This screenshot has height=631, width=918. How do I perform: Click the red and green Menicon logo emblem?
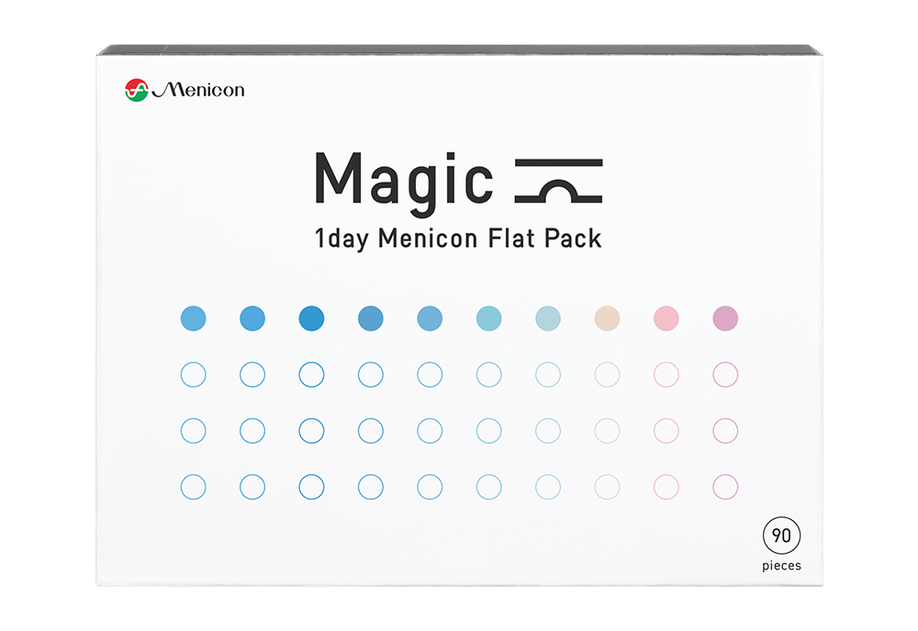point(136,90)
